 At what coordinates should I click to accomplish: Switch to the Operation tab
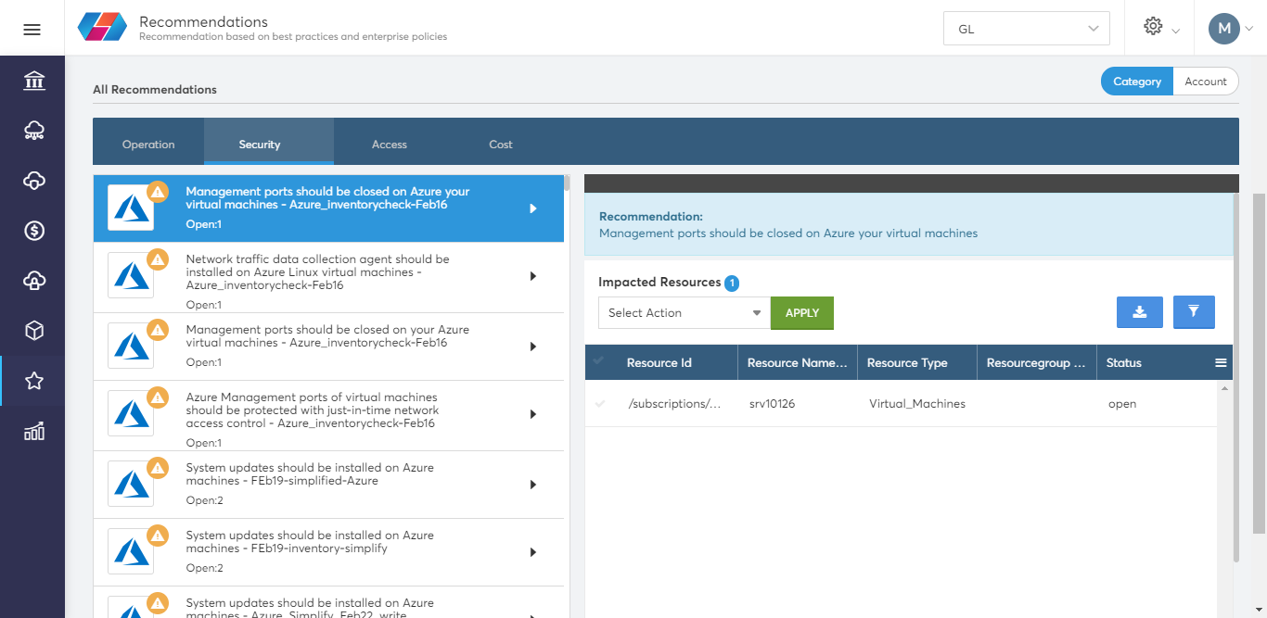148,144
